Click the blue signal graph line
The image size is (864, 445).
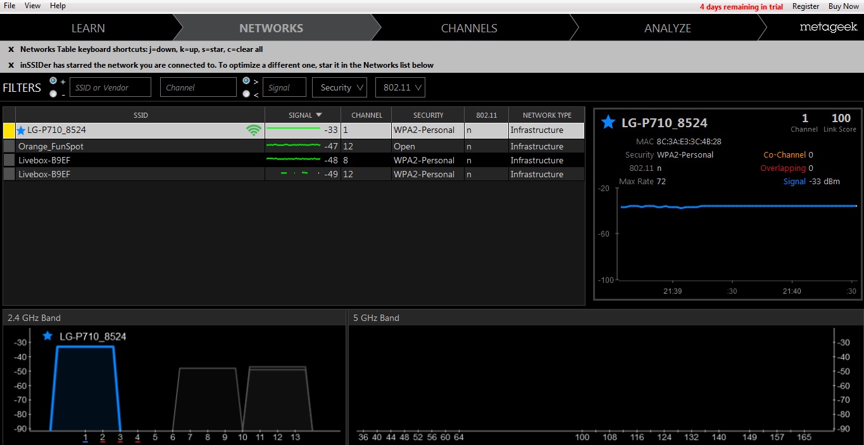(x=738, y=206)
